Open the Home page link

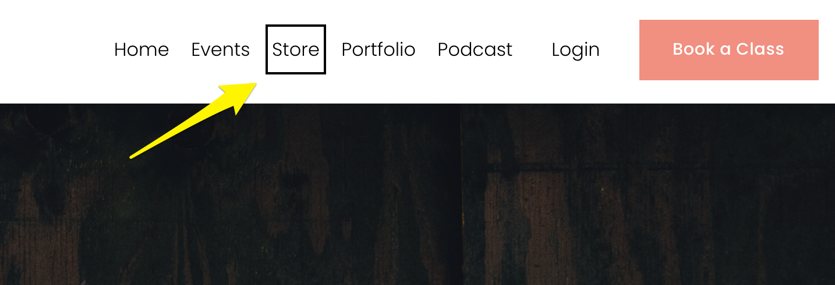141,49
